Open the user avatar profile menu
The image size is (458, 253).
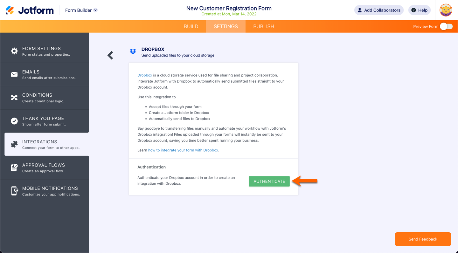(x=446, y=10)
